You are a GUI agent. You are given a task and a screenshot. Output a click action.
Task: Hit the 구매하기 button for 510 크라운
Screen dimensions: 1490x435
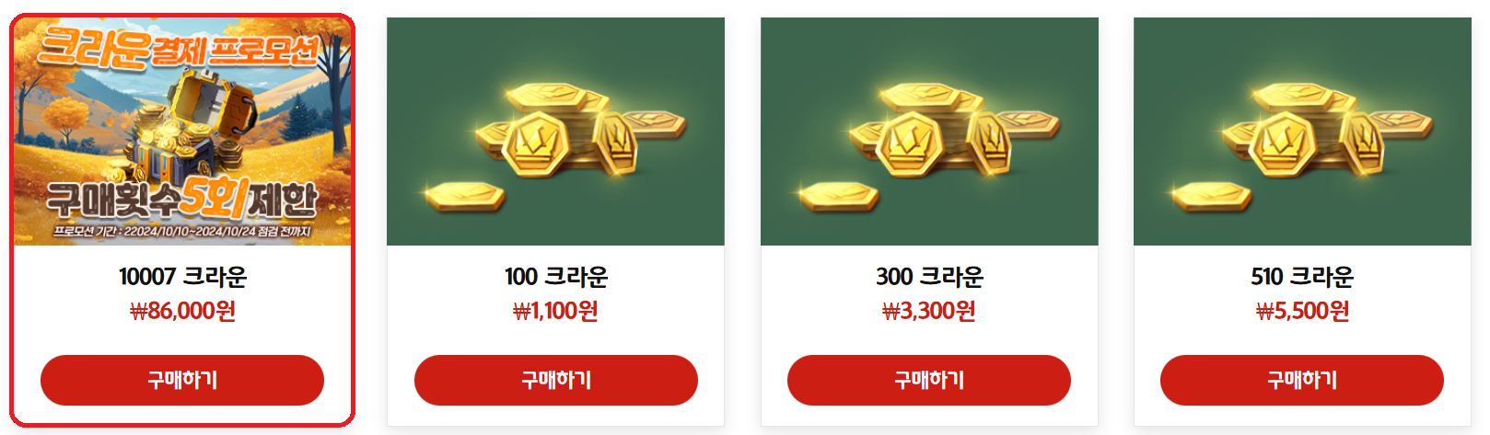pos(1302,380)
